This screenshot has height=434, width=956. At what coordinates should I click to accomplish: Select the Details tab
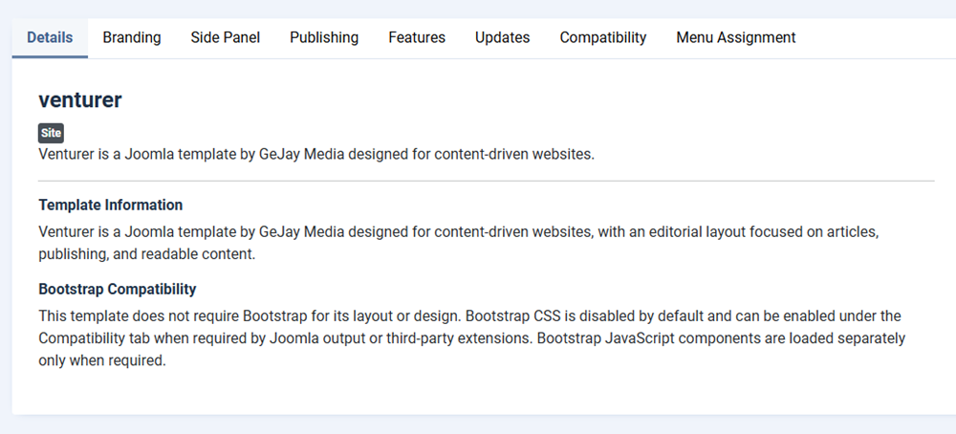50,38
